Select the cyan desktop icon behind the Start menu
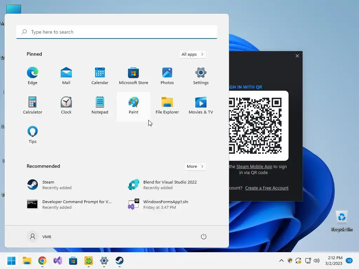This screenshot has height=269, width=359. [14, 9]
